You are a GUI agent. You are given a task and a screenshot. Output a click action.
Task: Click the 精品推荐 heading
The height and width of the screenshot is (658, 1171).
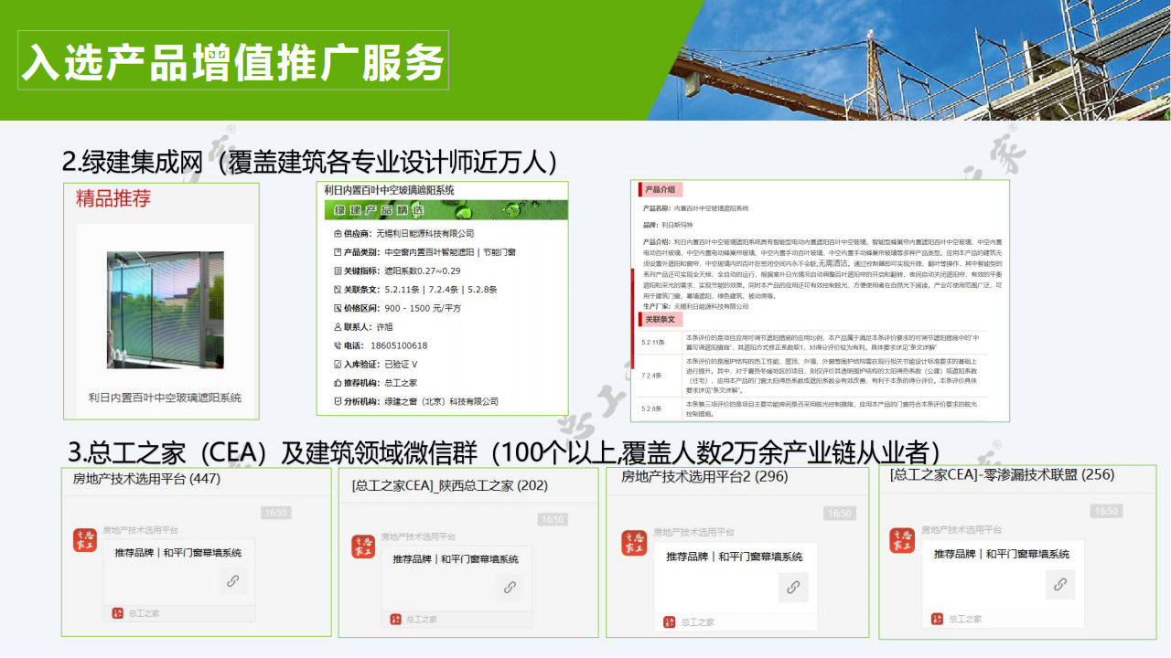pos(113,198)
